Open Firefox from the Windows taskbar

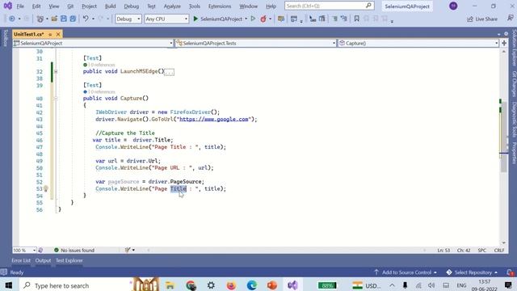(231, 285)
